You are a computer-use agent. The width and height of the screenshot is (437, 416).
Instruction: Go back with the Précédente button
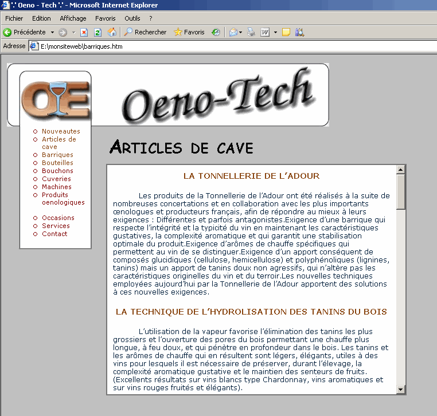click(24, 32)
